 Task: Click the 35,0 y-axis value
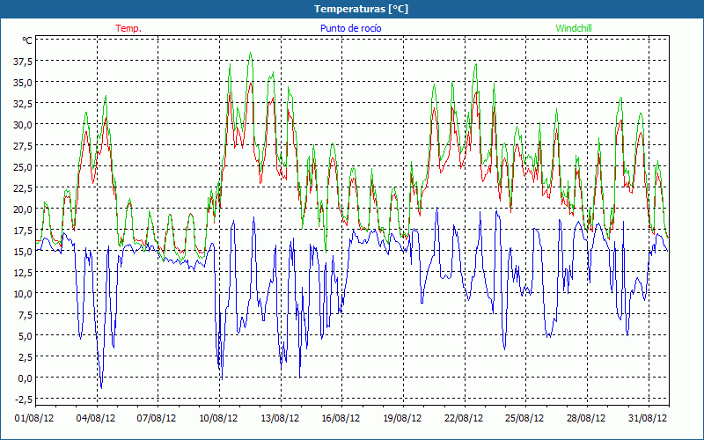pyautogui.click(x=23, y=83)
